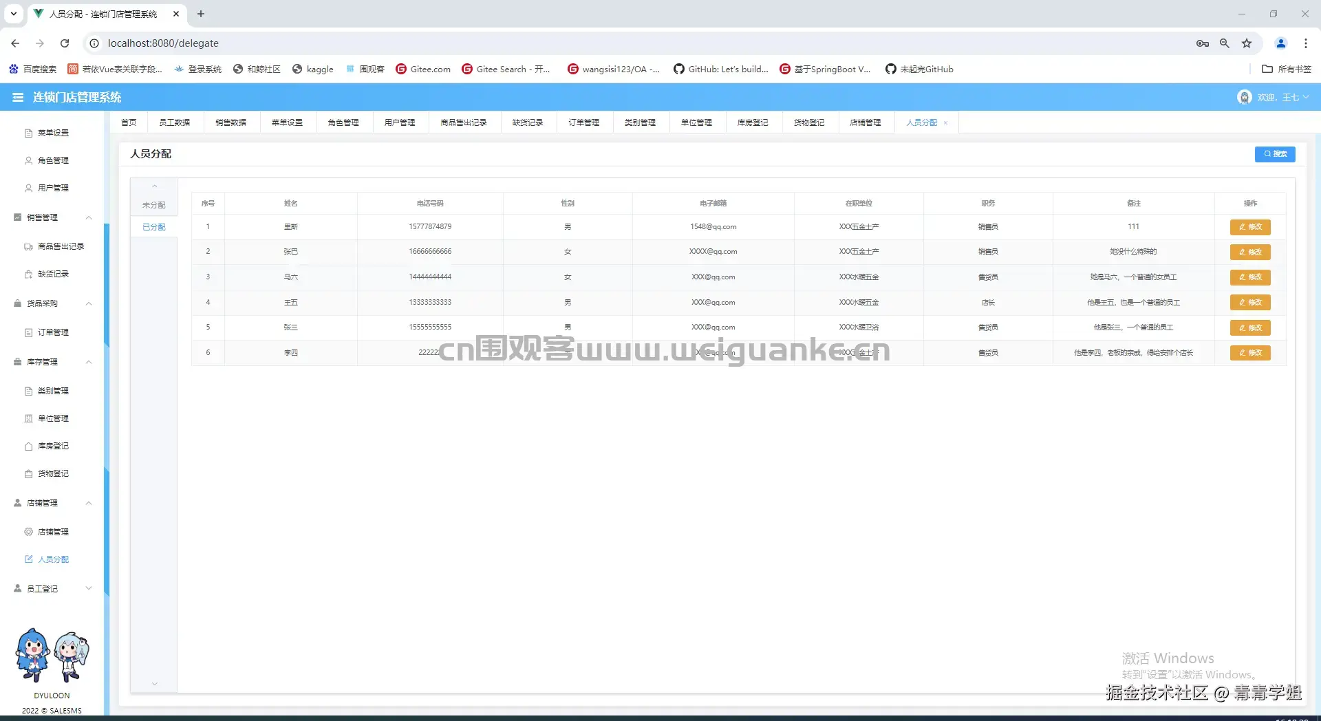Image resolution: width=1321 pixels, height=721 pixels.
Task: Click the blue 搜索 button
Action: pos(1275,154)
